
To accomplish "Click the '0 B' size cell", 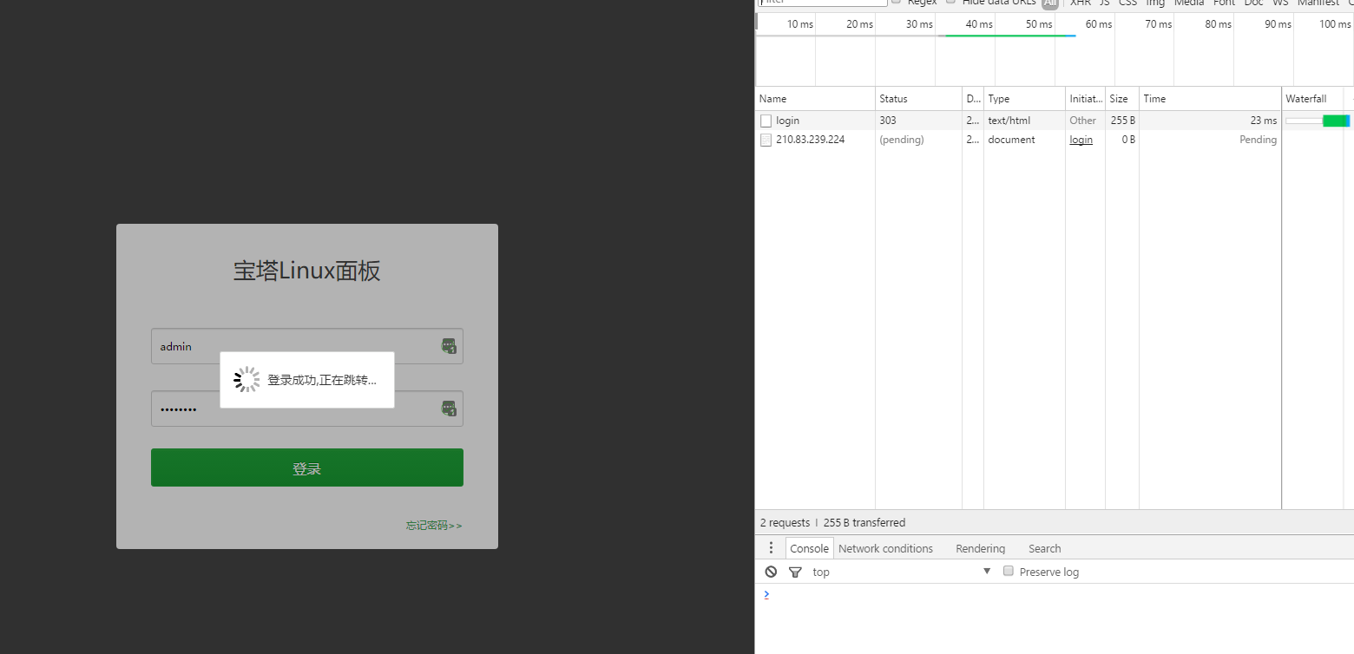I will point(1128,140).
